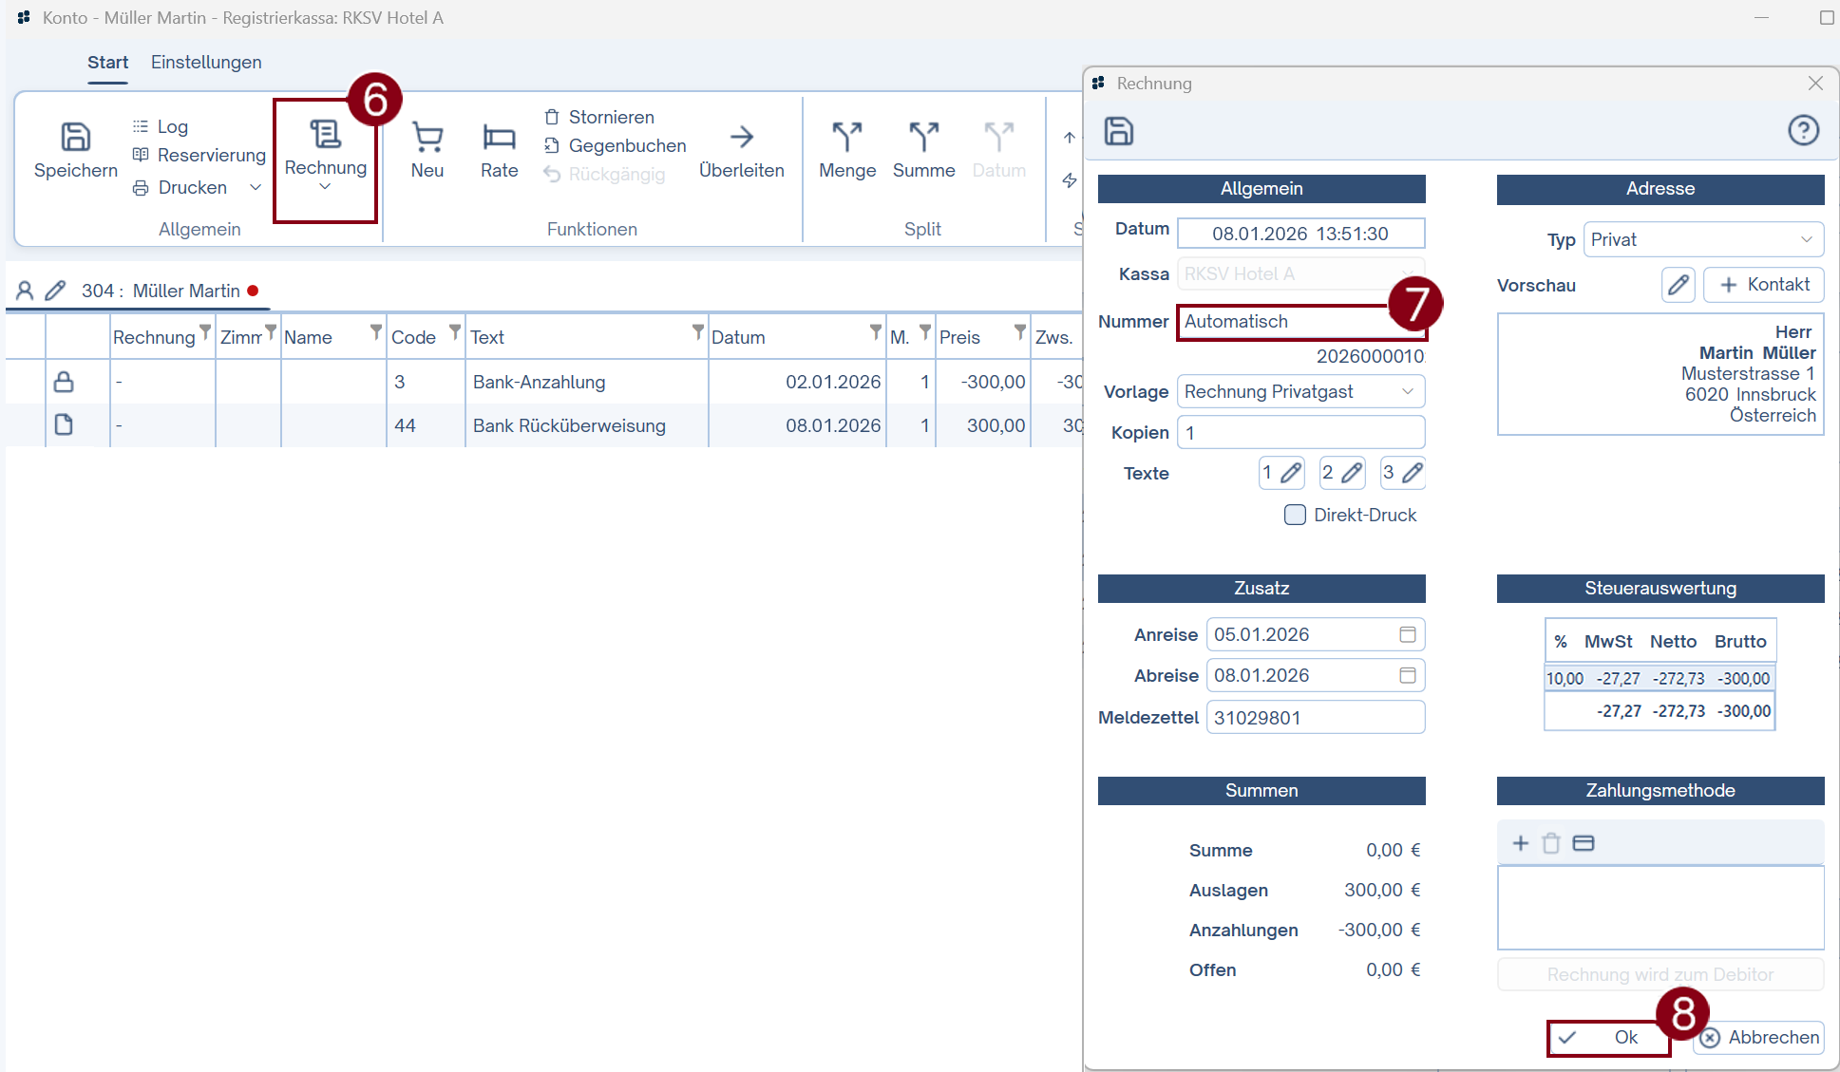This screenshot has height=1072, width=1840.
Task: Click the Meldezettel input field
Action: click(1315, 718)
